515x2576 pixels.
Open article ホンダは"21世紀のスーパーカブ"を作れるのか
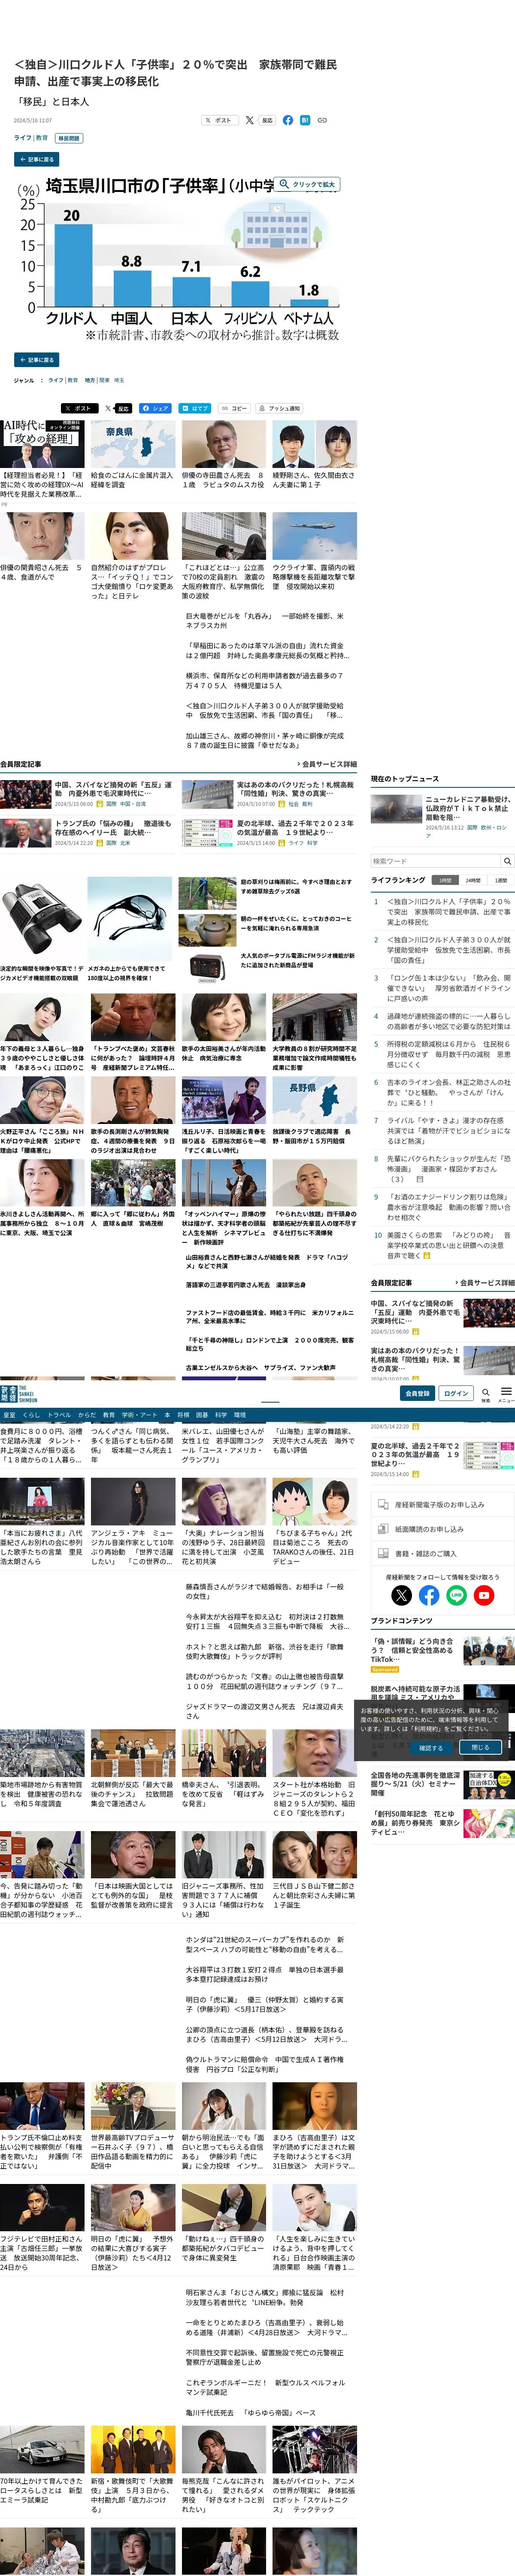[x=265, y=1944]
